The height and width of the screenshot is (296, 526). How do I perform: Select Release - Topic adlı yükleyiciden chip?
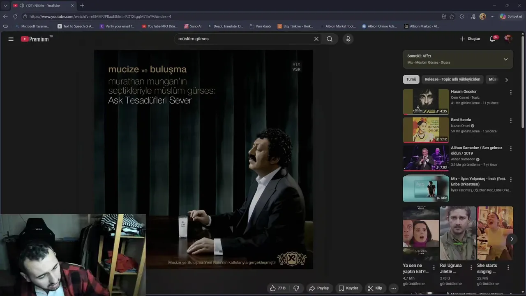click(452, 79)
